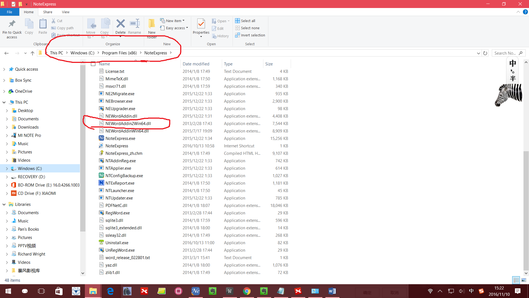529x298 pixels.
Task: Open address bar history dropdown
Action: coord(479,53)
